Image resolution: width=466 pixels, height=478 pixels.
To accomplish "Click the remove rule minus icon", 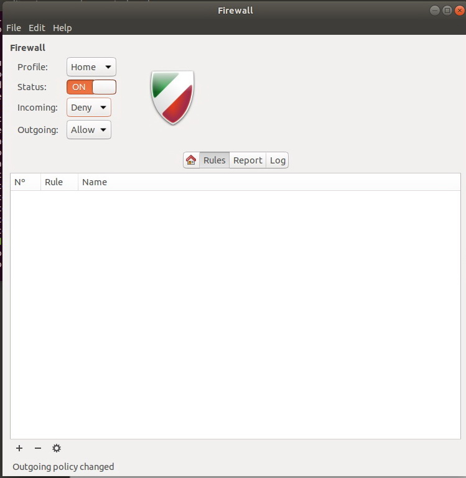I will (x=38, y=448).
